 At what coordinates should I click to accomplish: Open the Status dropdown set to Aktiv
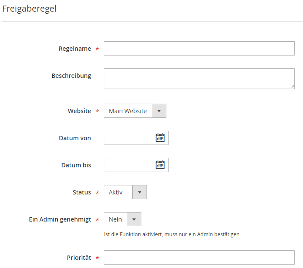coord(125,192)
